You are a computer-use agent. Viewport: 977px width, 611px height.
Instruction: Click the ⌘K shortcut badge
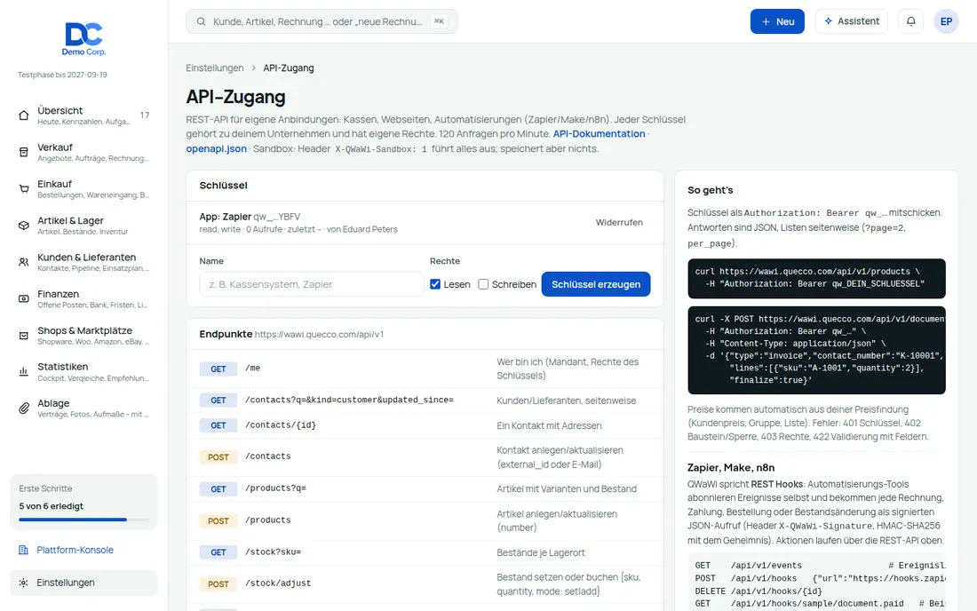[x=440, y=21]
